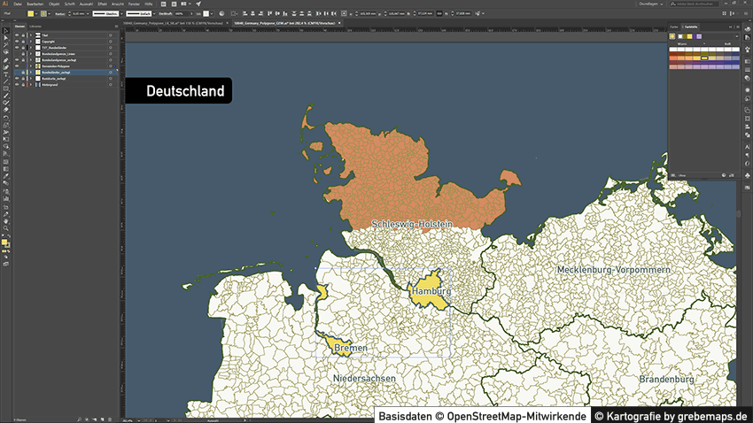Hide the Hintergrund layer

(x=15, y=84)
